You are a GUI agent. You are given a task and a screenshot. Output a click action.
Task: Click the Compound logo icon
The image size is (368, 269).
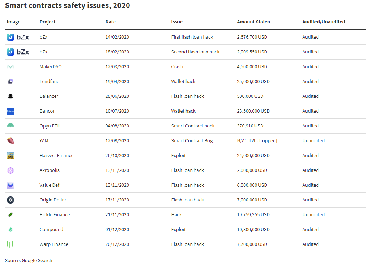(10, 230)
